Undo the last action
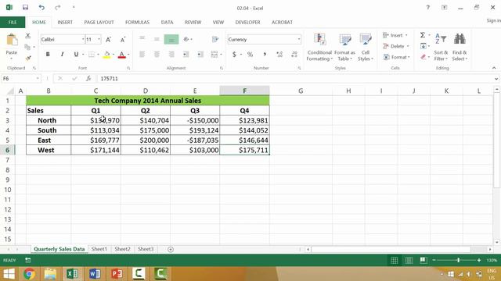The height and width of the screenshot is (281, 501). 41,7
